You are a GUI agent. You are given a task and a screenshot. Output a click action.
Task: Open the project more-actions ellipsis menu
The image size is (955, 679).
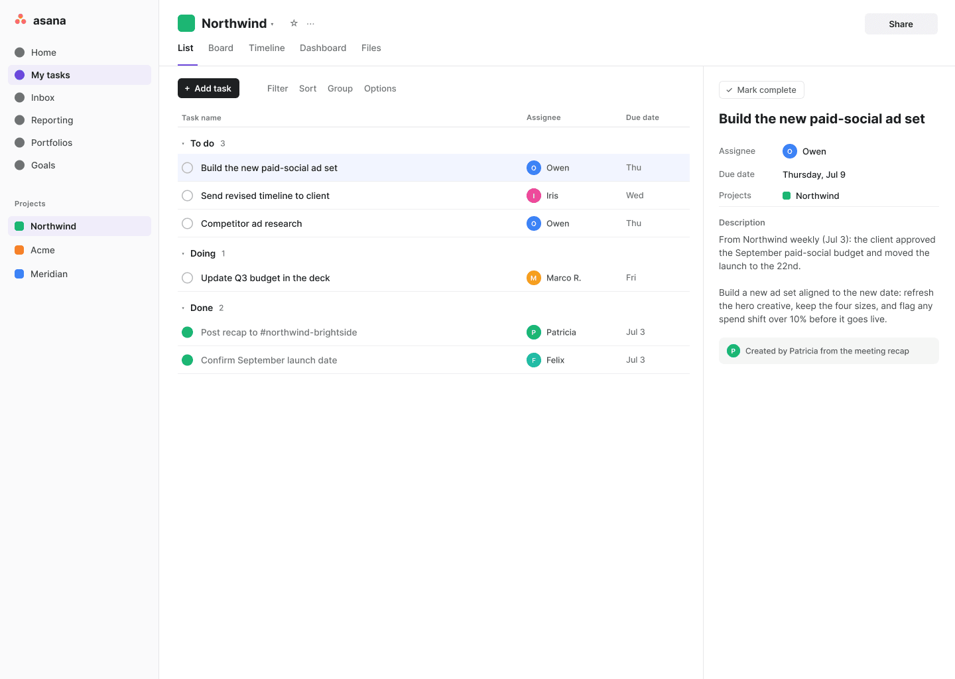[310, 23]
